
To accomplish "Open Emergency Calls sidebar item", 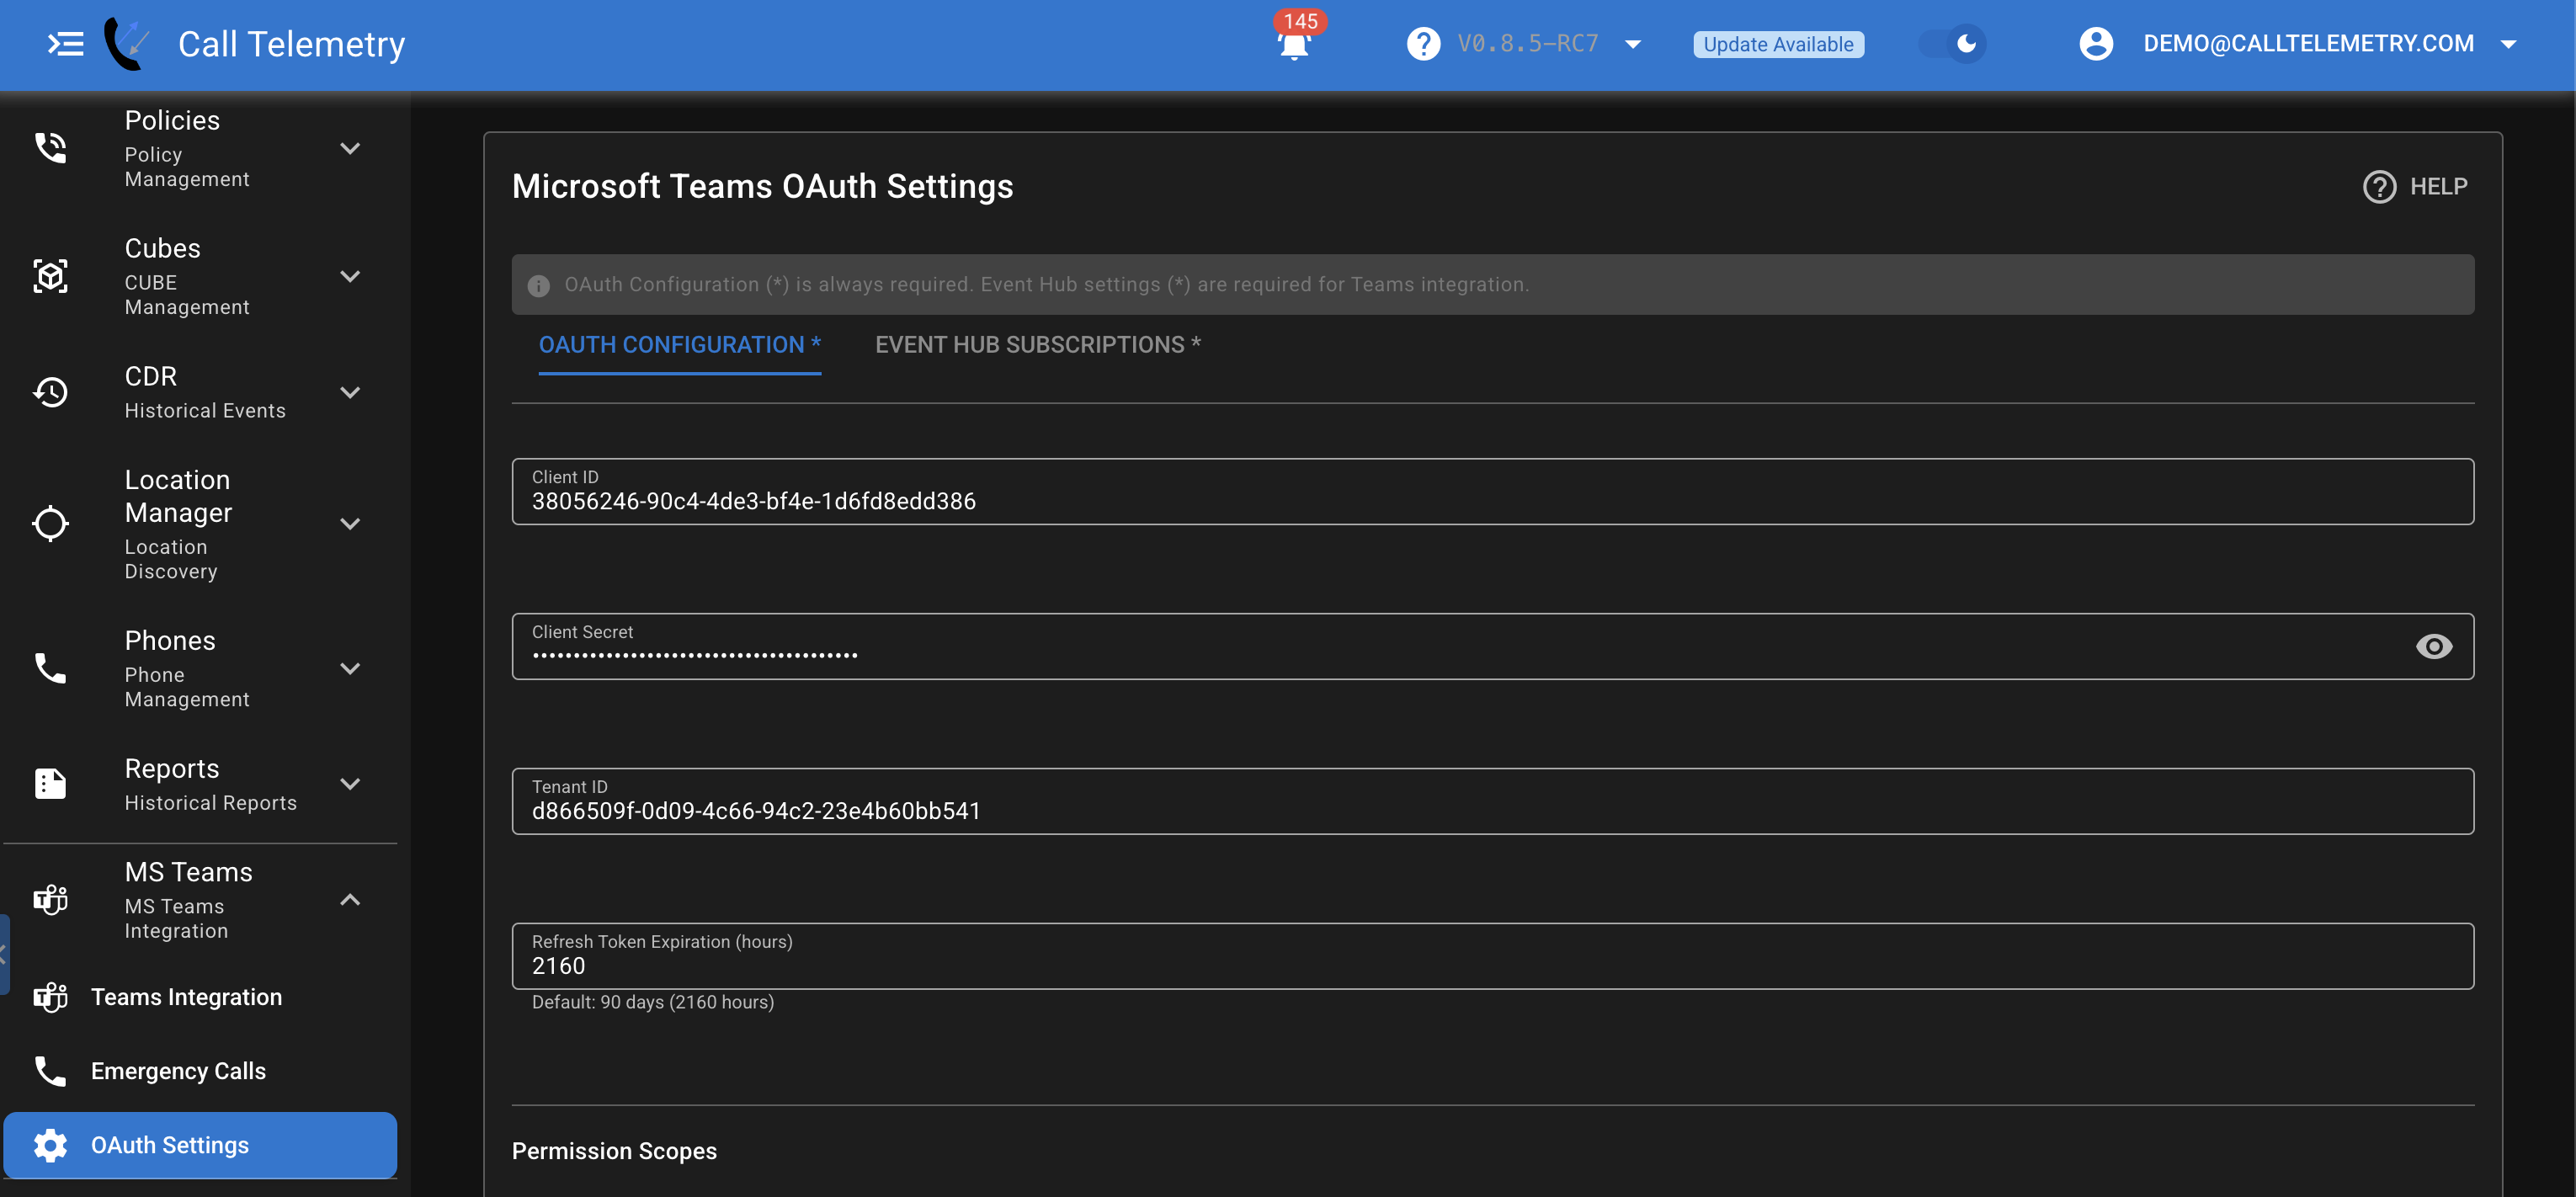I will pyautogui.click(x=200, y=1071).
